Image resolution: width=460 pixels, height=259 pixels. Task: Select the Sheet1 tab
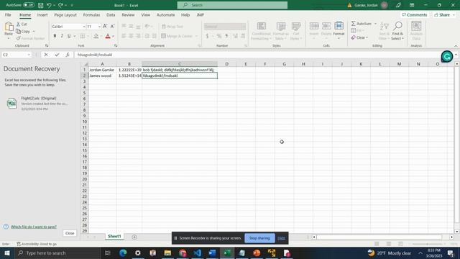[x=114, y=237]
